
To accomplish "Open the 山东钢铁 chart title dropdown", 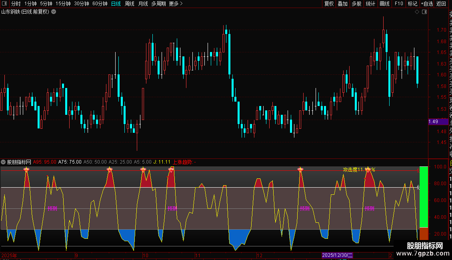I will click(x=54, y=12).
